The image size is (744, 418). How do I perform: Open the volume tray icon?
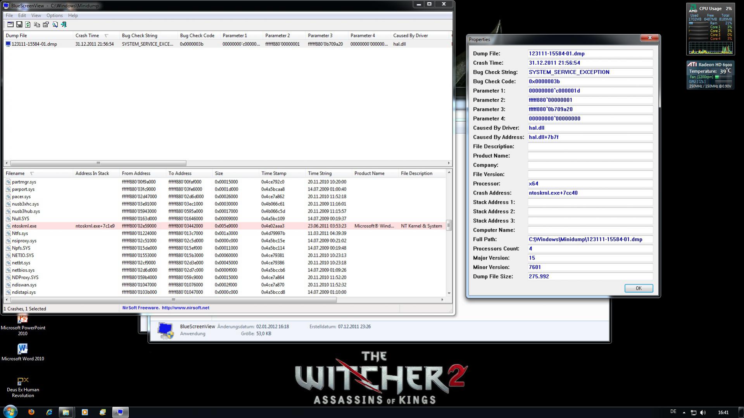click(703, 413)
